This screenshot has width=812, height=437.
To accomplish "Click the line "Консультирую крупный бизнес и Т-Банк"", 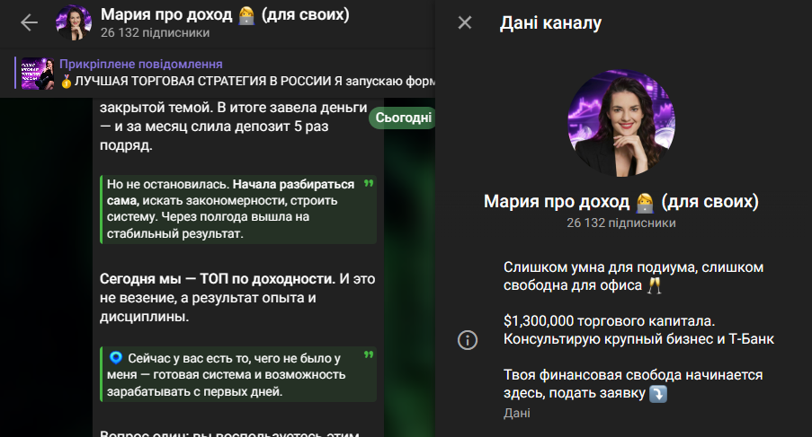I will [x=638, y=339].
